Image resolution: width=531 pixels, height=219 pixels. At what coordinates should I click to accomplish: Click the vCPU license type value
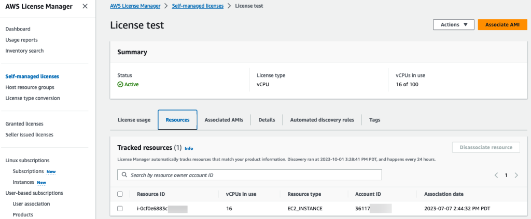tap(263, 84)
